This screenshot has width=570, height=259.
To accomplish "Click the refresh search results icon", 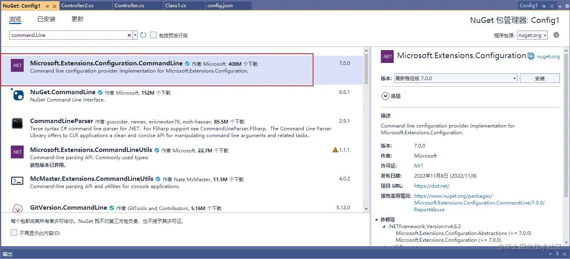I will click(143, 35).
